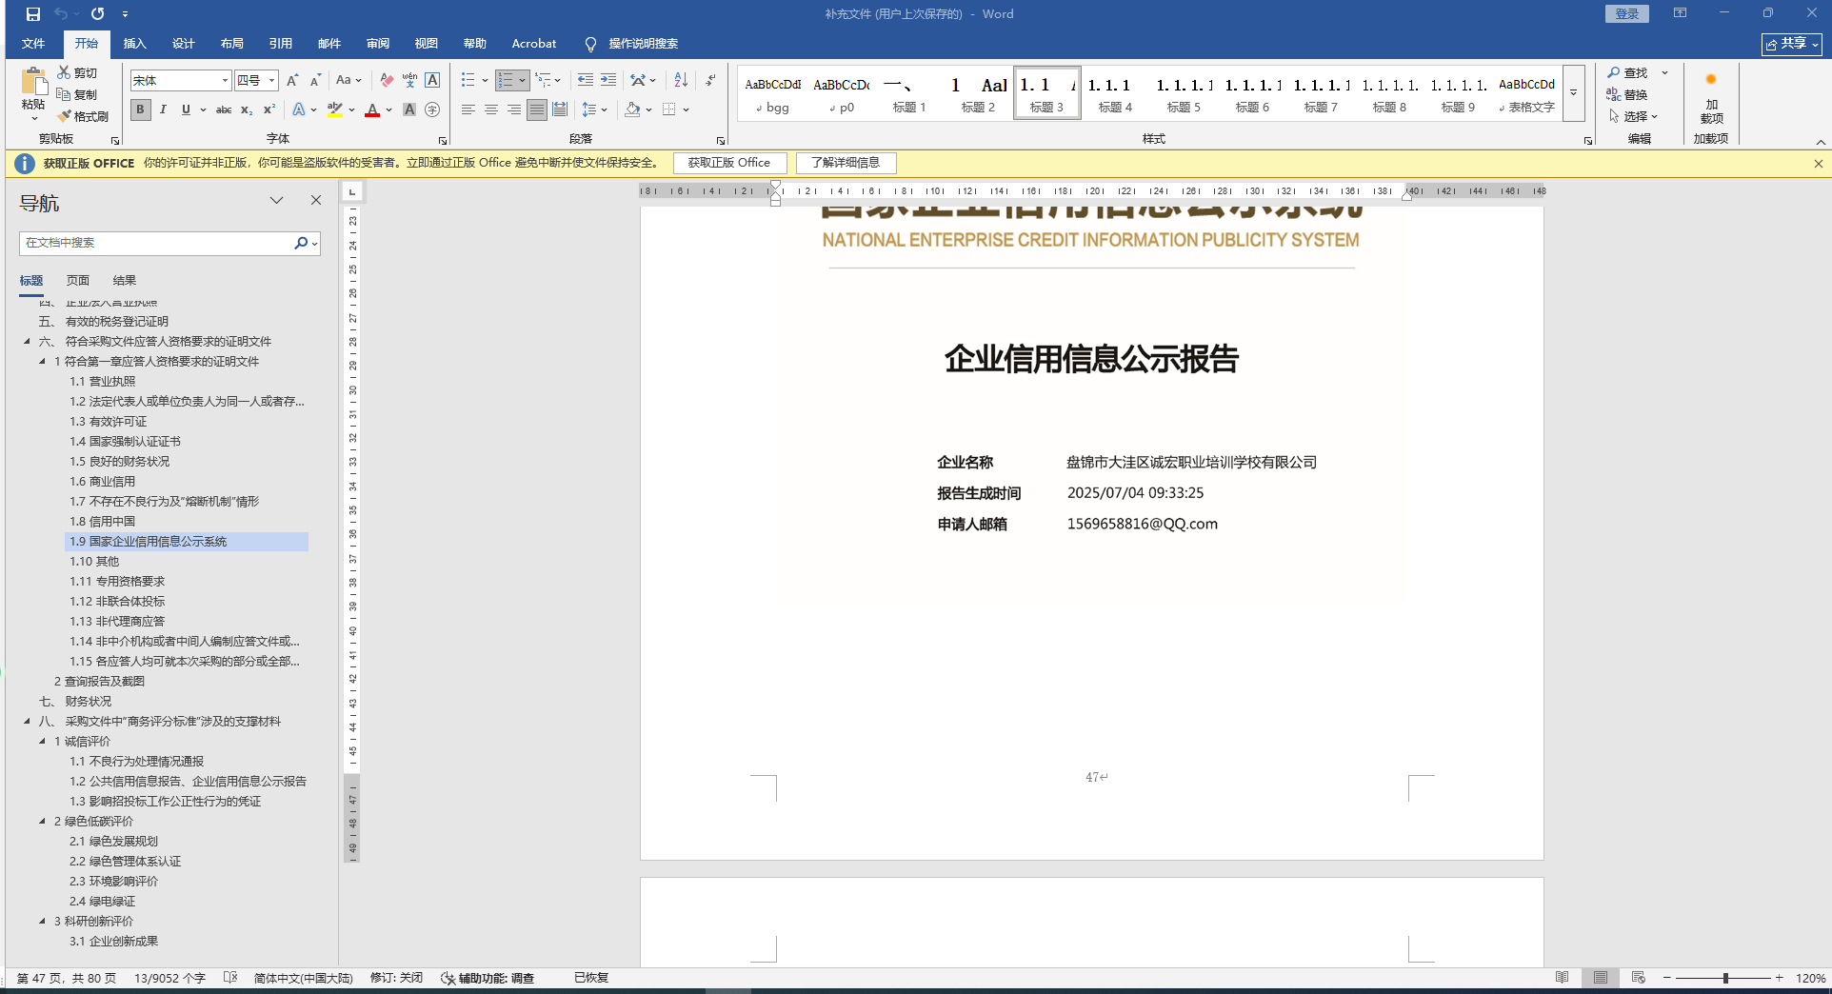Apply the yellow text highlight color
Screen dimensions: 1832x994
click(x=334, y=109)
